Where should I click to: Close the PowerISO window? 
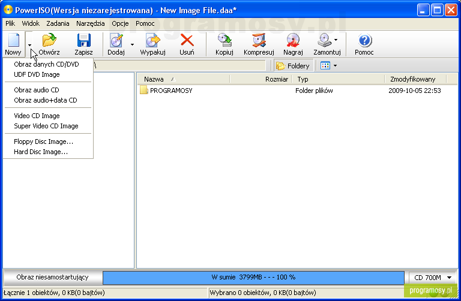click(451, 10)
